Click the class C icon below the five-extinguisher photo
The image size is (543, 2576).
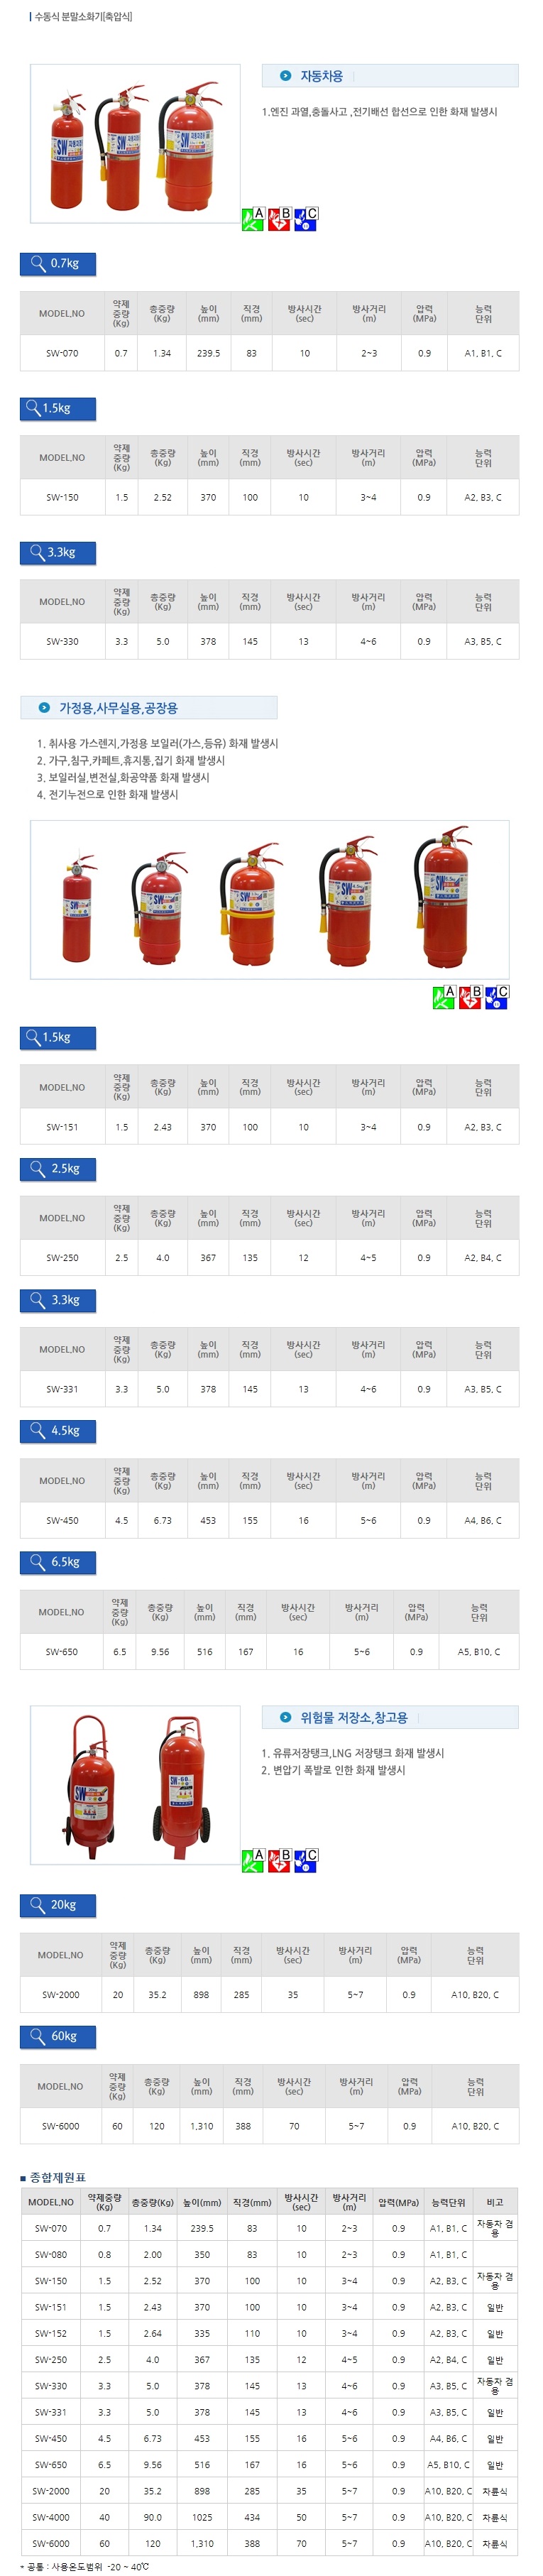497,997
